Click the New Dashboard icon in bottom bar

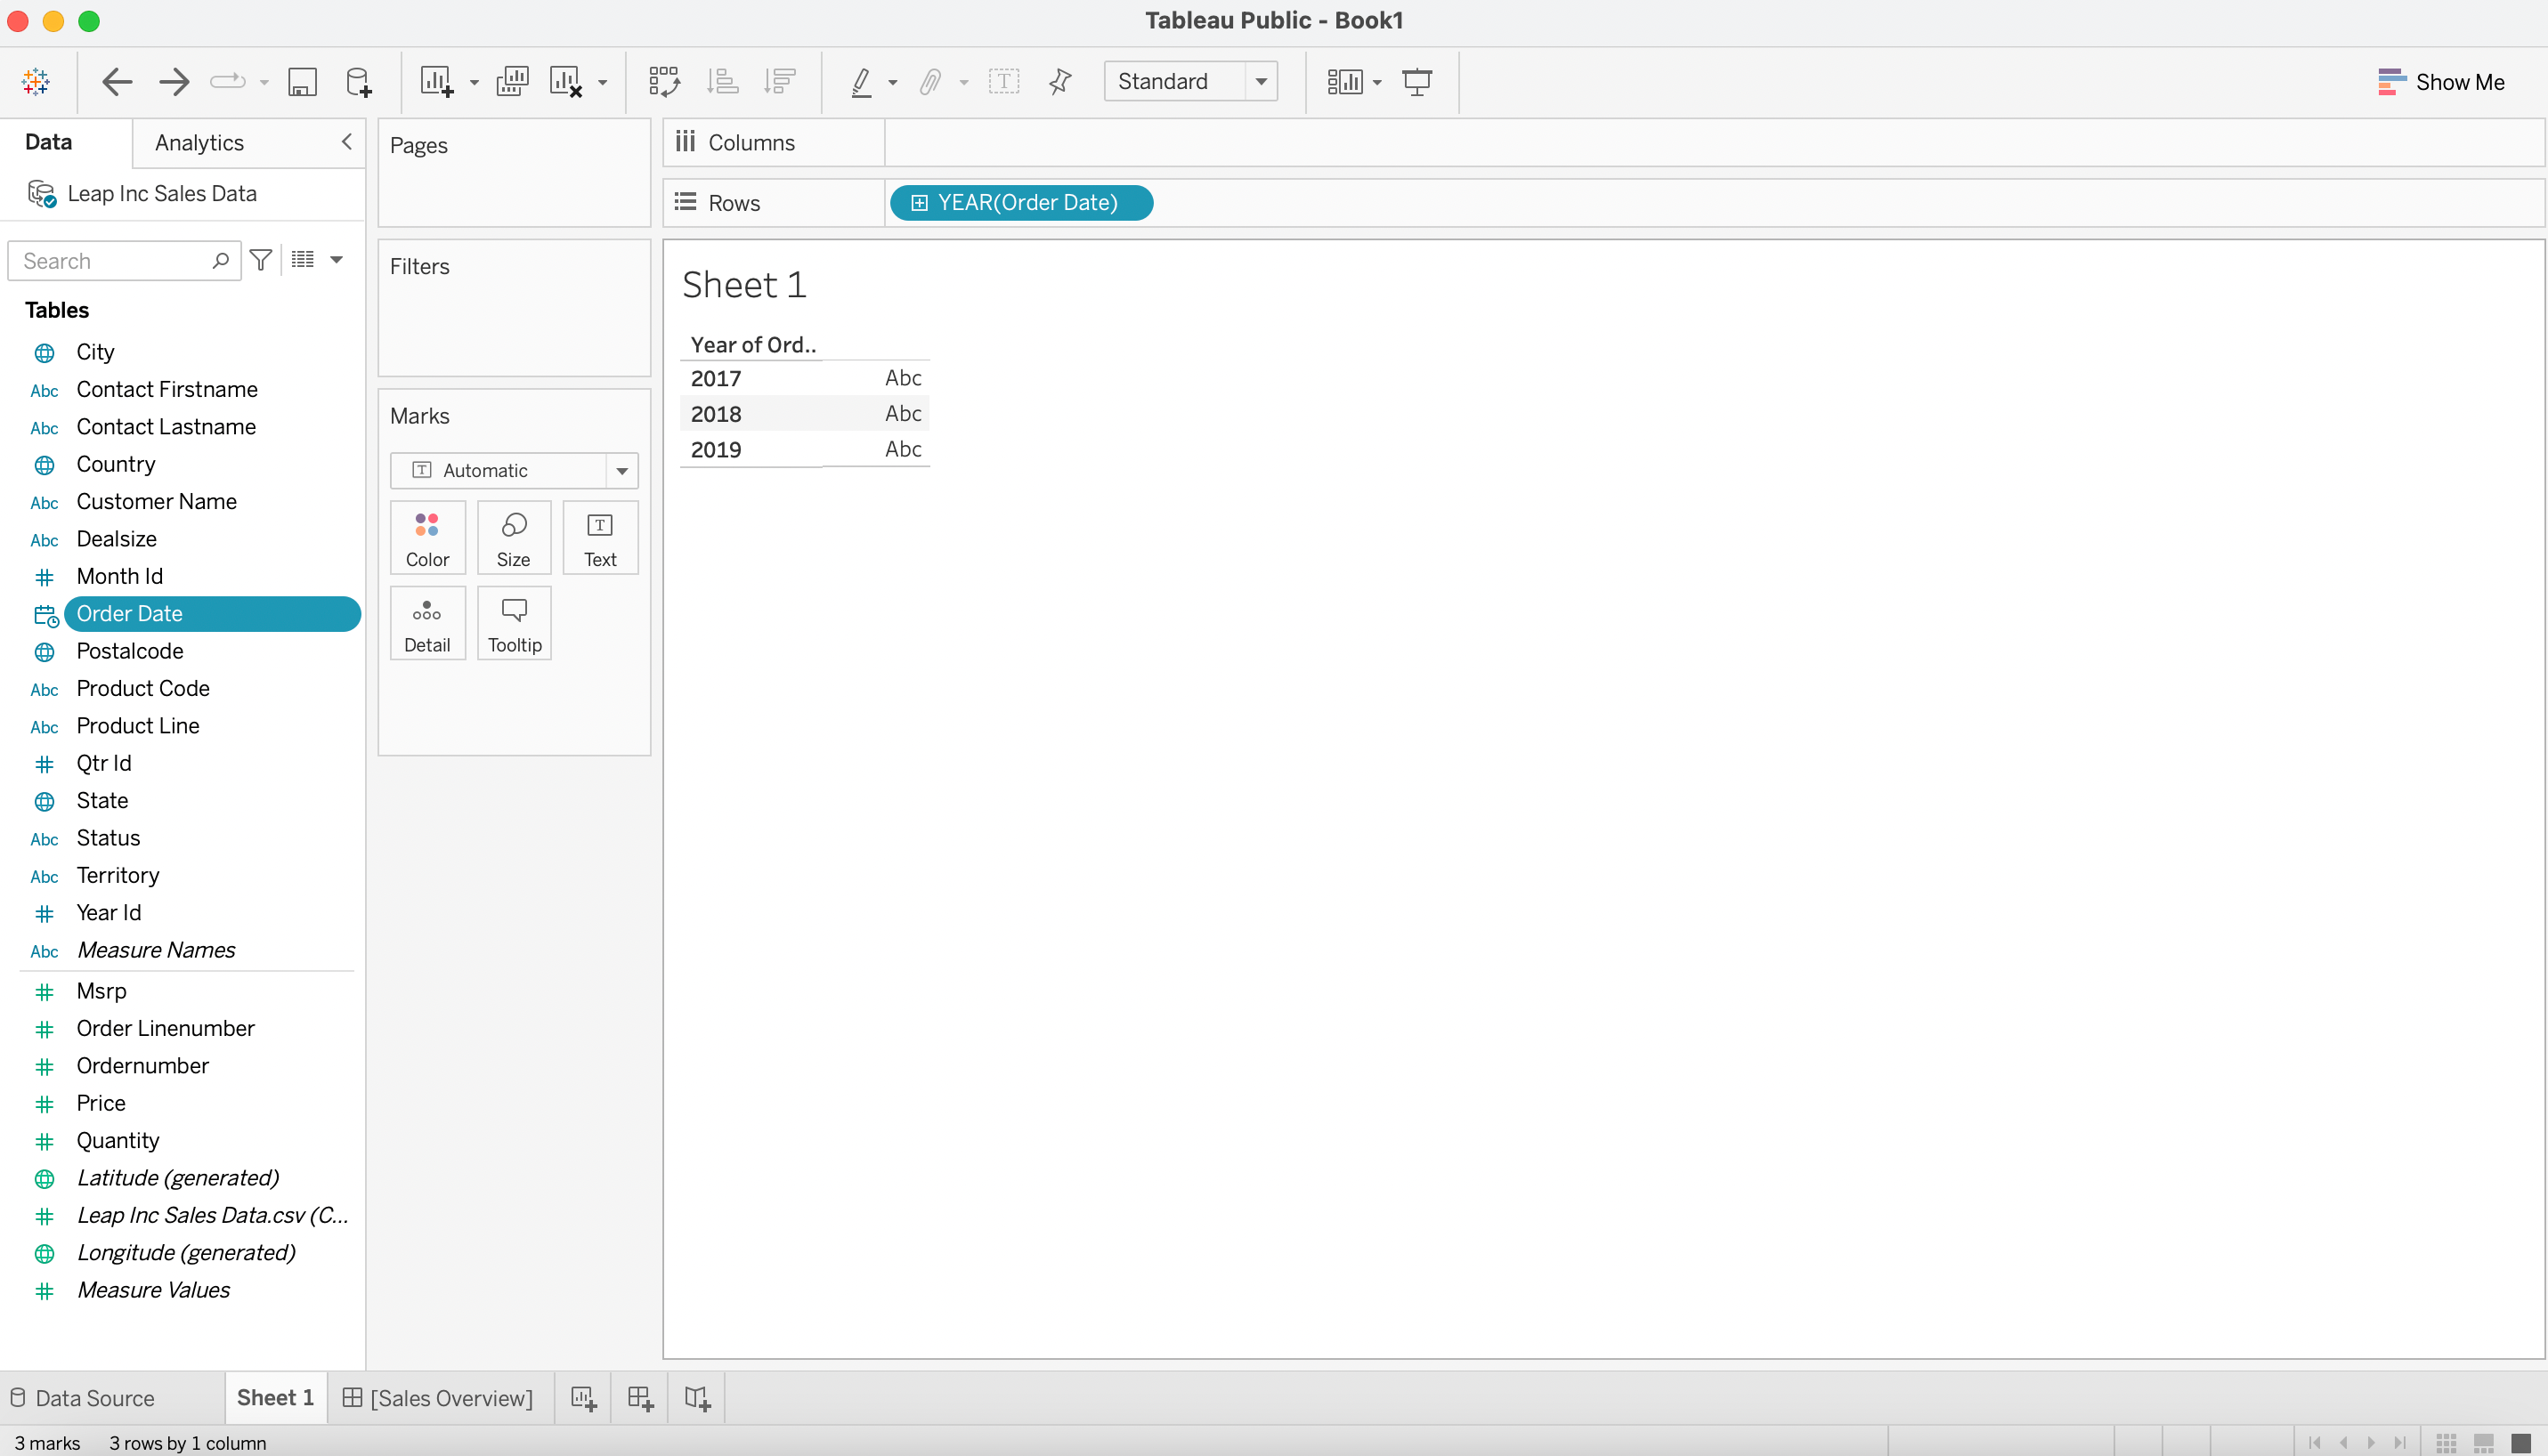tap(640, 1398)
